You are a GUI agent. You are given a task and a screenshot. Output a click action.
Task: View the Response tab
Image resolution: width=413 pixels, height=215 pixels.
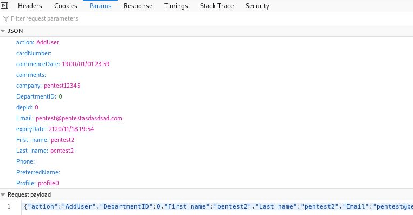tap(138, 6)
